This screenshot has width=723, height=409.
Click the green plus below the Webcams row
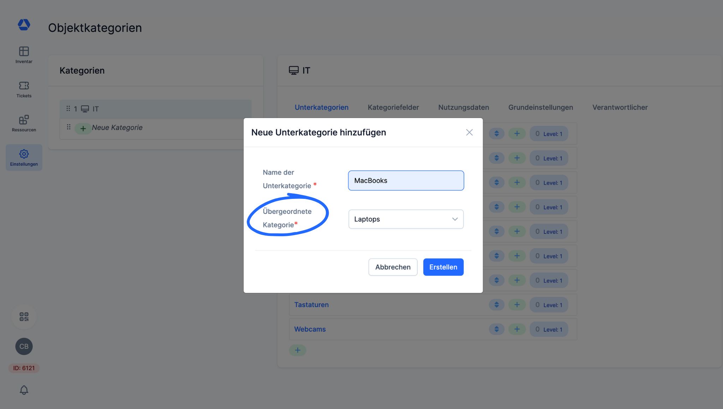[298, 350]
